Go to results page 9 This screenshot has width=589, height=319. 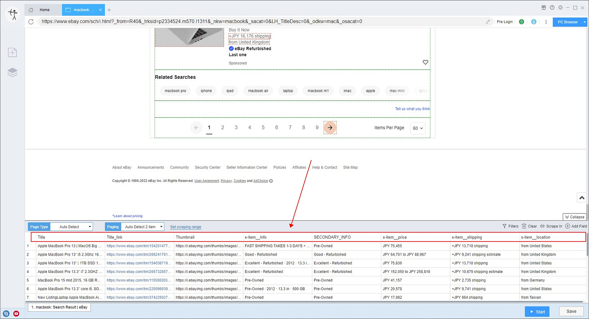tap(317, 127)
